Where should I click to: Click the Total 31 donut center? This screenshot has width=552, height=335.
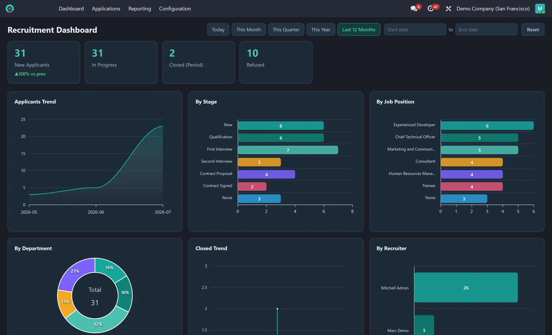tap(95, 296)
